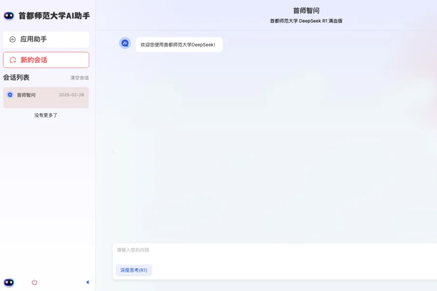Click the 没有更多了 text
The width and height of the screenshot is (437, 291).
click(46, 115)
